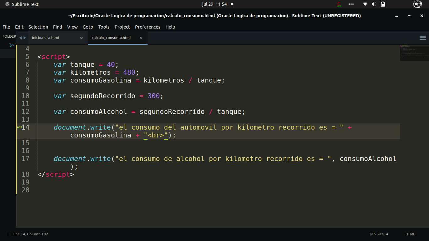Click consumoAlcohol declaration on line 12

[x=99, y=112]
